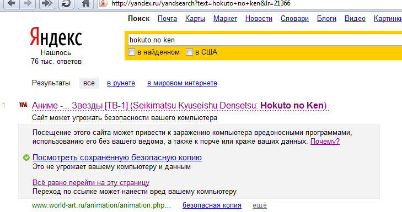
Task: Click inside the 'hokuto no ken' search field
Action: pyautogui.click(x=265, y=40)
